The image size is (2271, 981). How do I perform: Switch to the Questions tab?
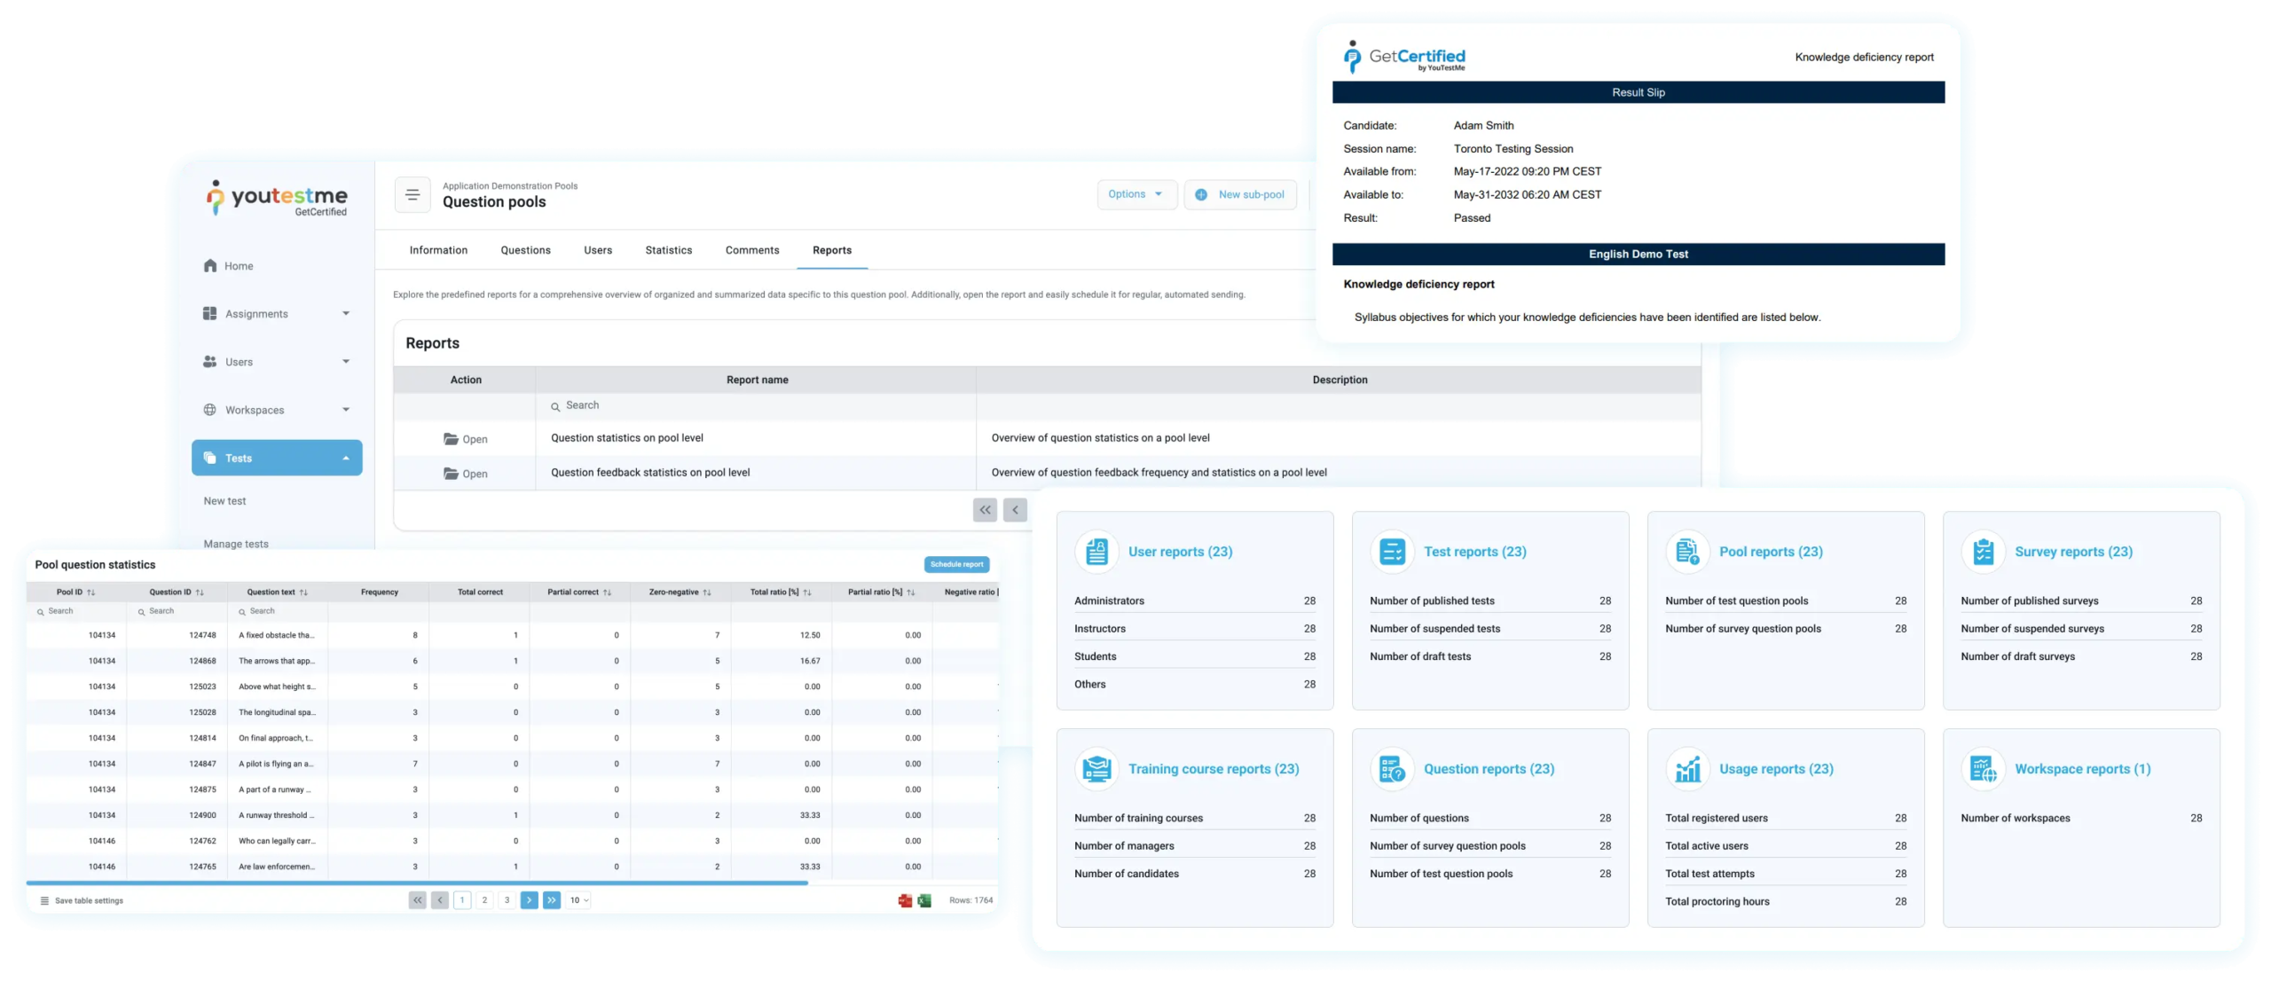click(525, 250)
